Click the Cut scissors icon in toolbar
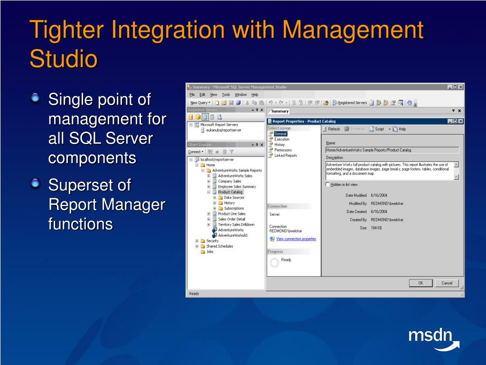Screen dimensions: 486x365 point(247,103)
